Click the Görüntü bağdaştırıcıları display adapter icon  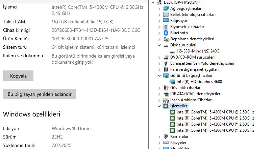coord(166,76)
